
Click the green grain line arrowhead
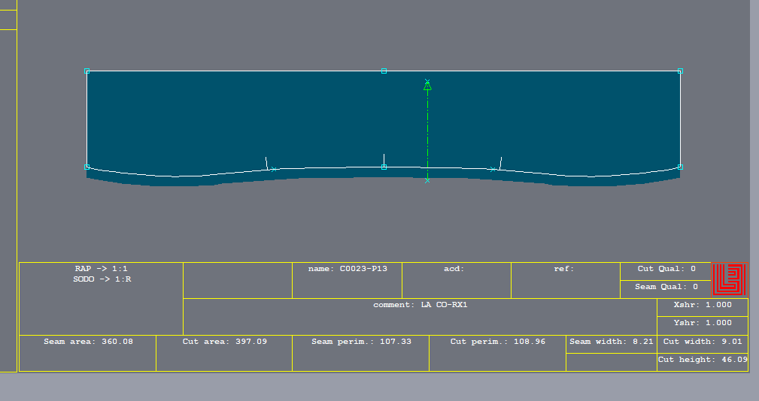click(427, 86)
